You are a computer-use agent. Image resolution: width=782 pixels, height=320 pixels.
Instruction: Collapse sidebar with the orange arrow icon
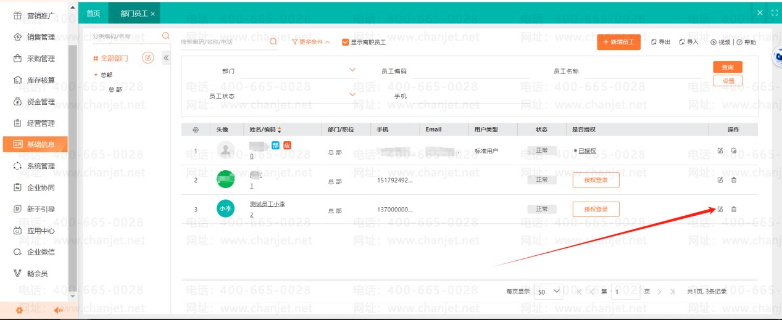pos(59,310)
